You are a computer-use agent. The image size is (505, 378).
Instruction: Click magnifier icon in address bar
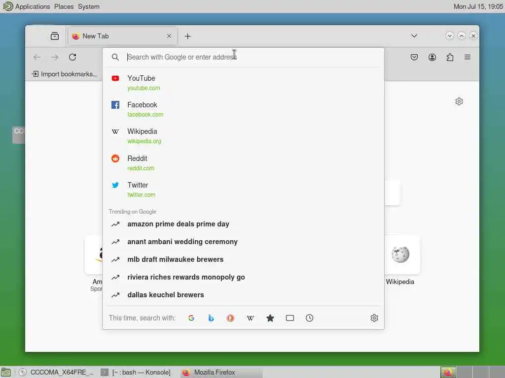coord(115,57)
